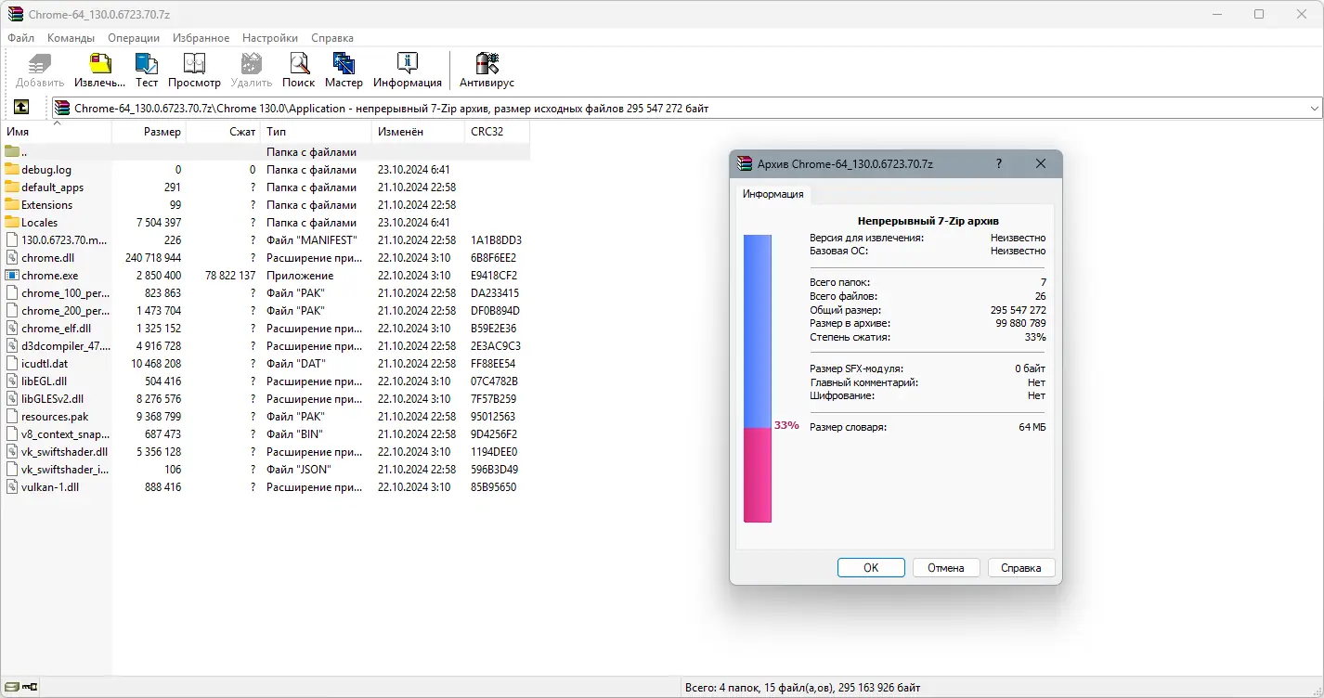Image resolution: width=1324 pixels, height=698 pixels.
Task: Open archive info via the Информация icon
Action: point(407,65)
